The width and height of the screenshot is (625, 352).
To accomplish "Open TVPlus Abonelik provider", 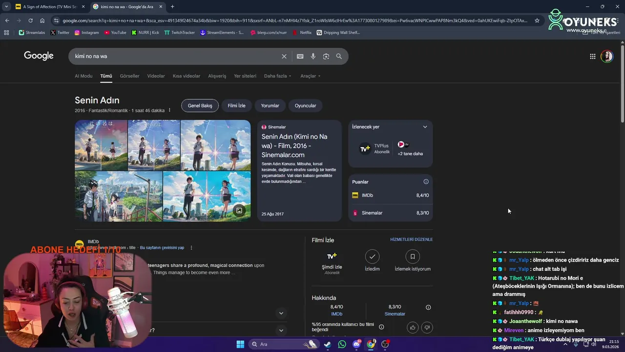I will [x=375, y=149].
